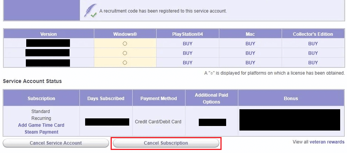Buy Collector's Edition in the first row
This screenshot has width=347, height=153.
(313, 44)
